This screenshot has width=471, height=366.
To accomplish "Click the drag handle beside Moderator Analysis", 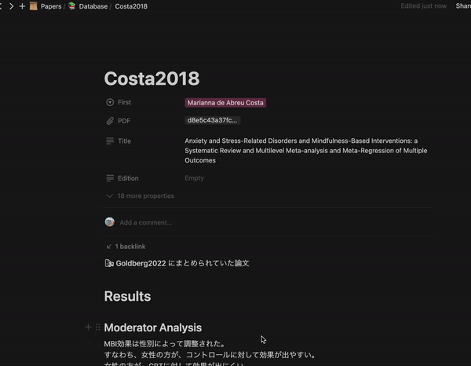I will tap(98, 328).
